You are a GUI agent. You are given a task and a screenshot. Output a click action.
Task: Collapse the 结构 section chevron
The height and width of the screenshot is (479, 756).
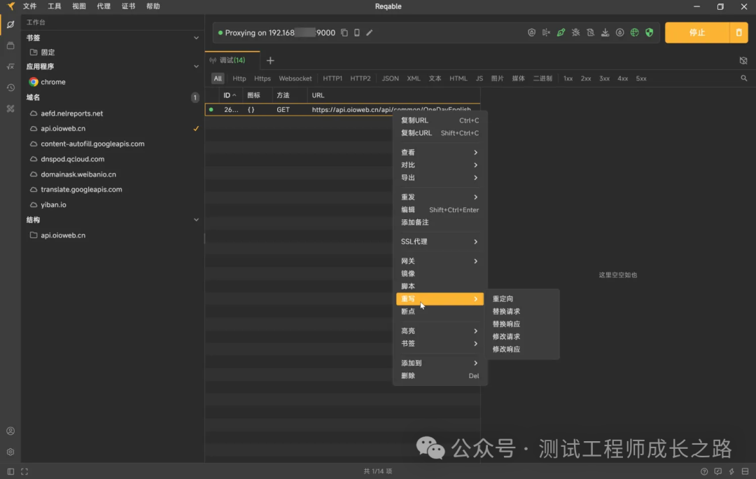(x=196, y=219)
